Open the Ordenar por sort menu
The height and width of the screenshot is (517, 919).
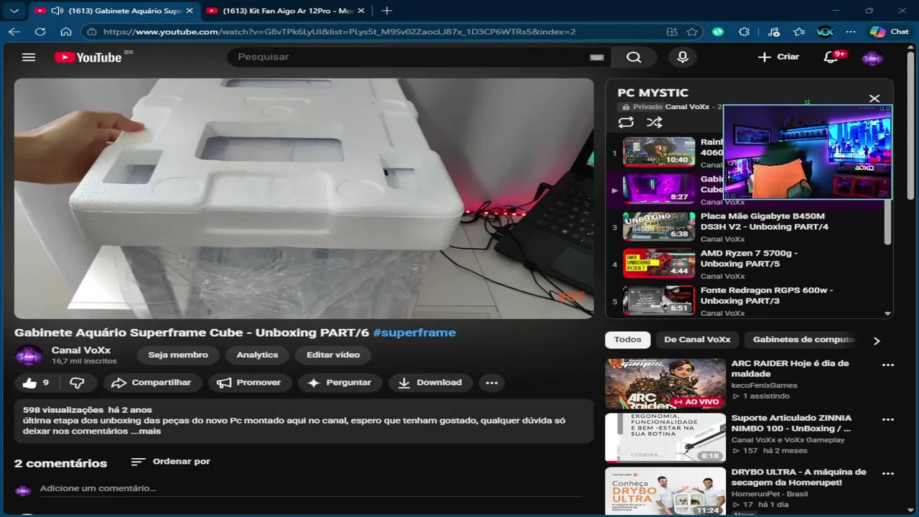[171, 462]
